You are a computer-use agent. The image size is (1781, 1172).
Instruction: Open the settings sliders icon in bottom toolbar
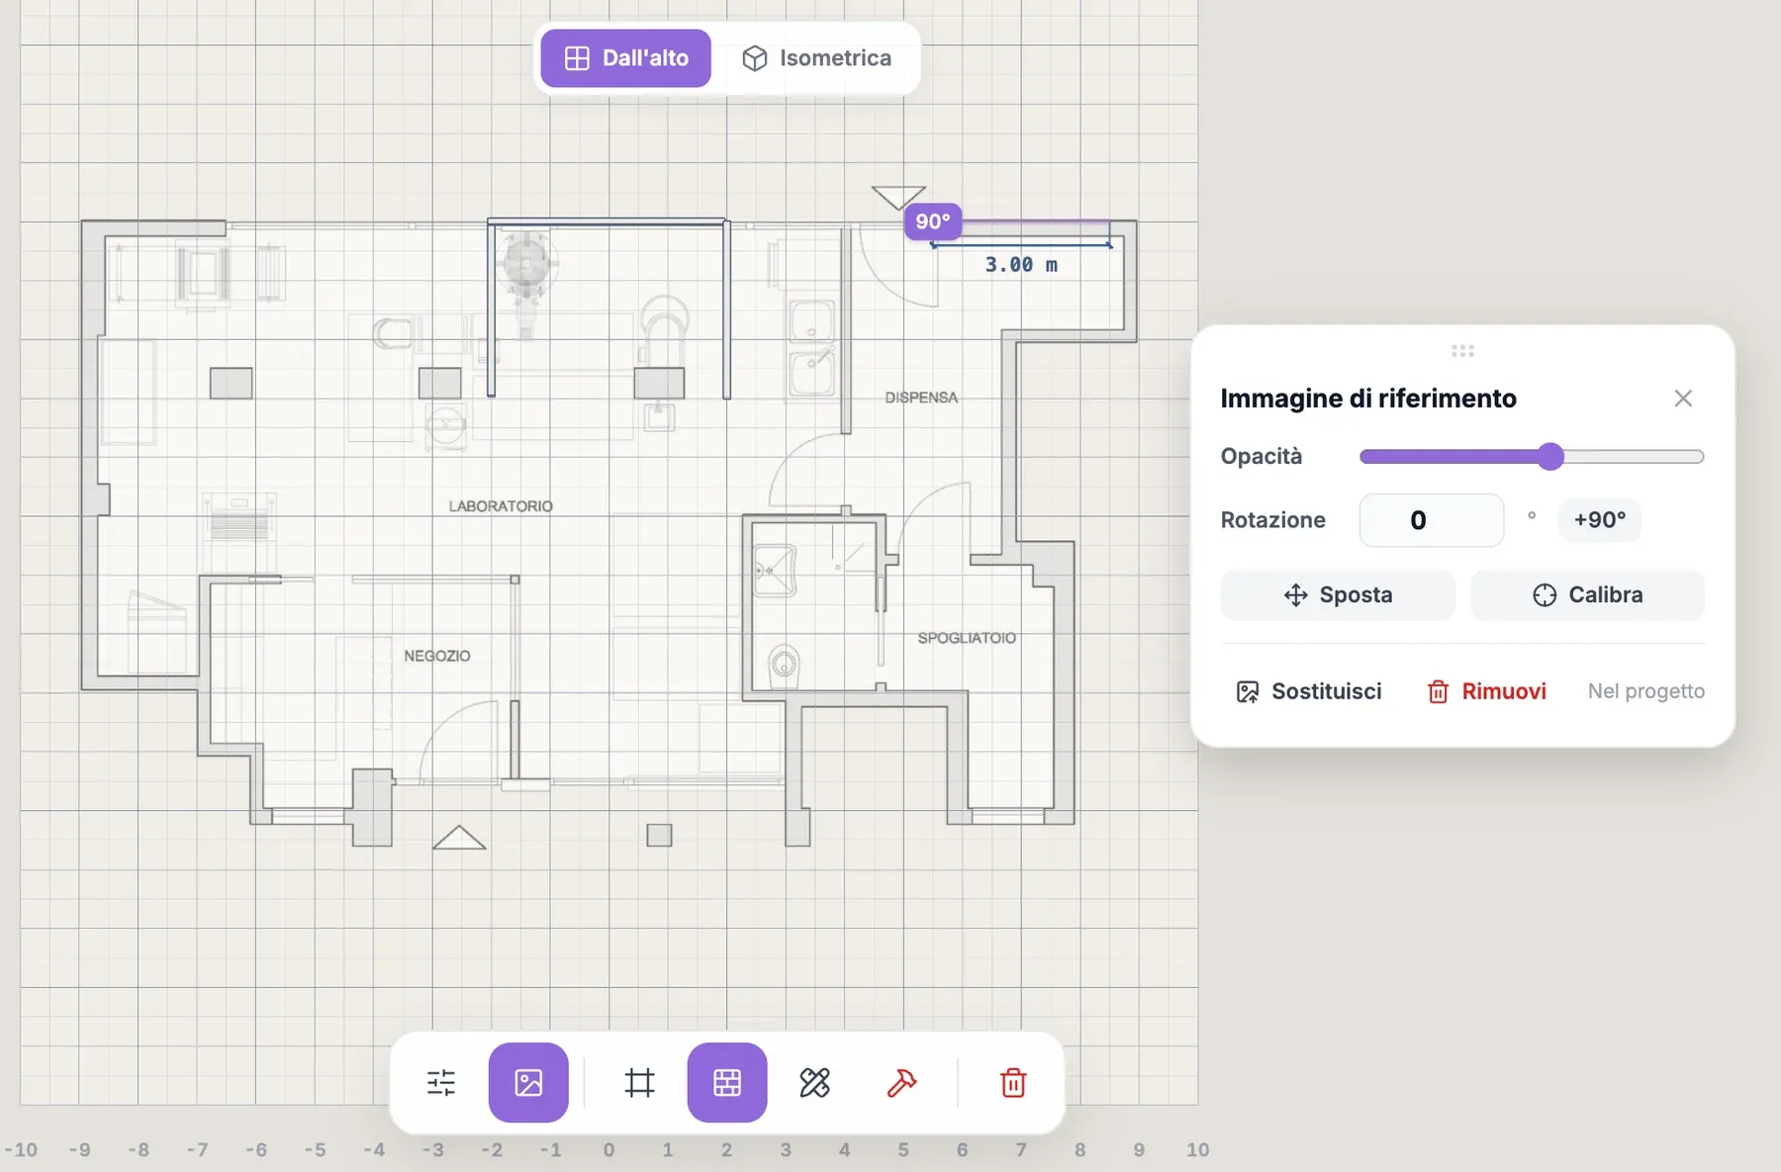441,1082
